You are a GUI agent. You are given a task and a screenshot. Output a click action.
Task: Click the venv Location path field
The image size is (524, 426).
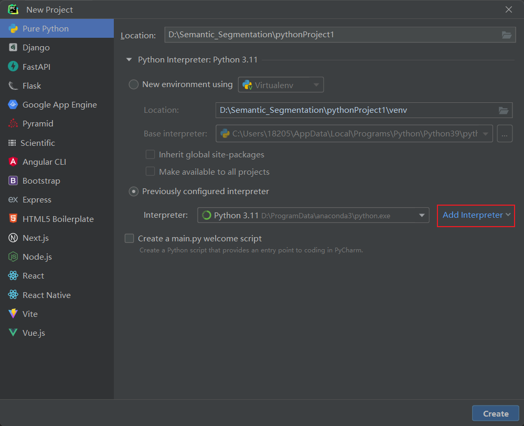[x=364, y=110]
